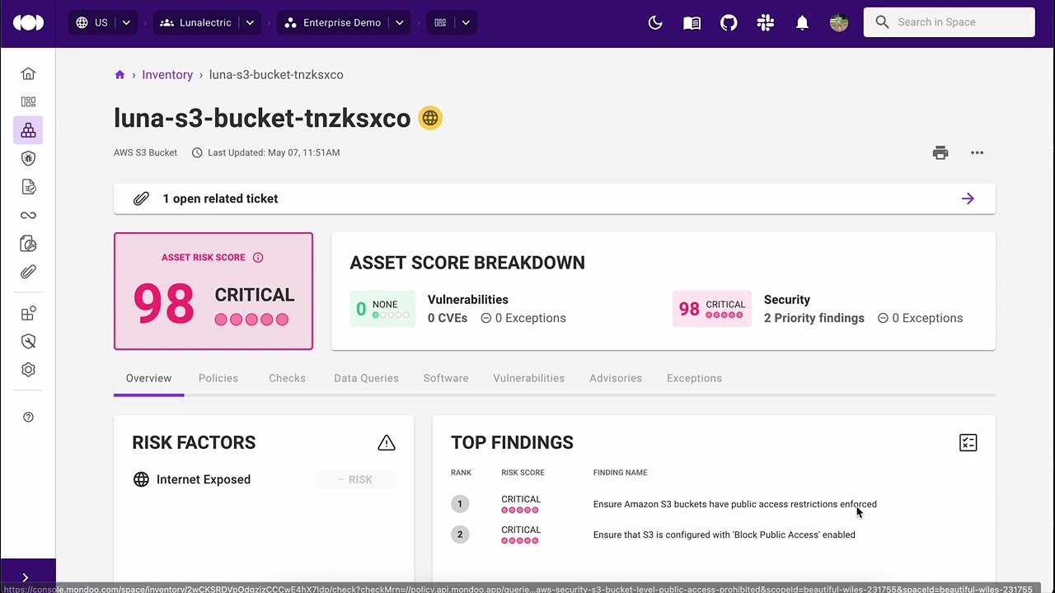
Task: Click the Asset Risk Score 98 card
Action: 213,292
